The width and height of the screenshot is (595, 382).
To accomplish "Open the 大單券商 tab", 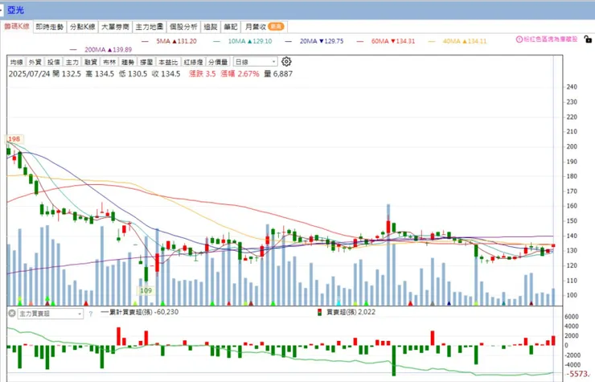I will click(x=115, y=27).
